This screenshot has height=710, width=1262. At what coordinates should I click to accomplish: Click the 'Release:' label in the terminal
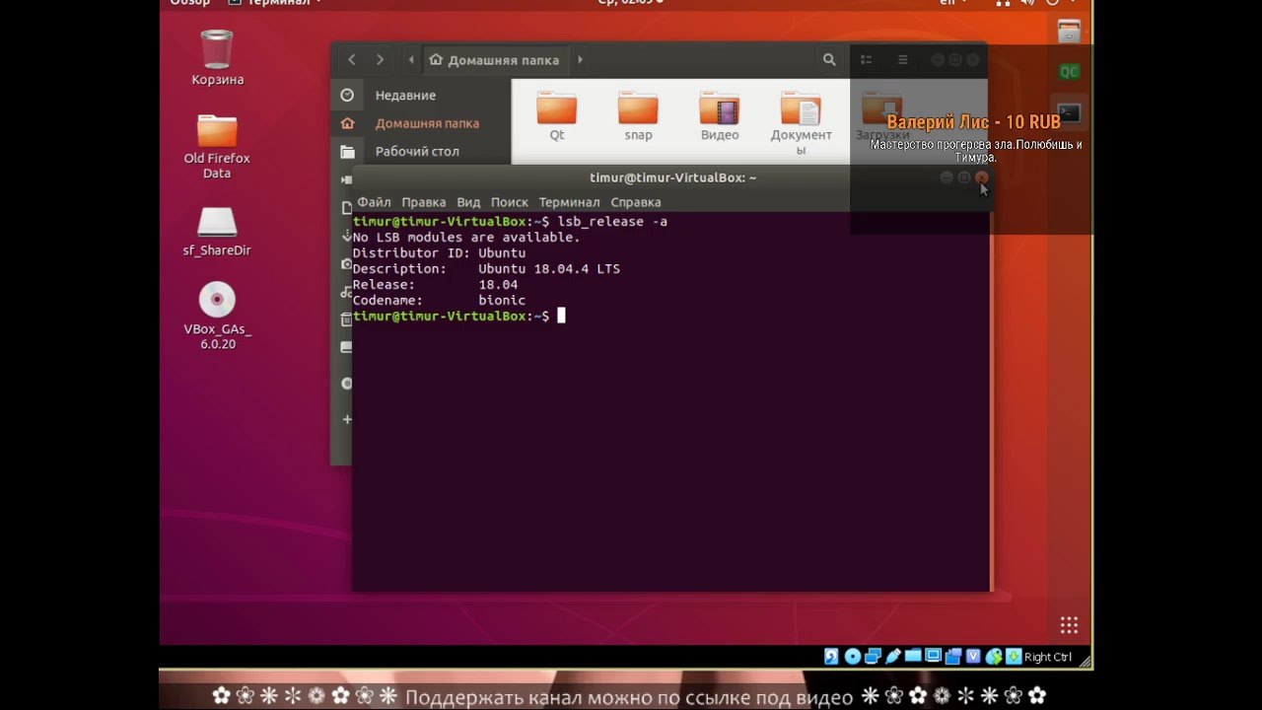click(x=384, y=285)
